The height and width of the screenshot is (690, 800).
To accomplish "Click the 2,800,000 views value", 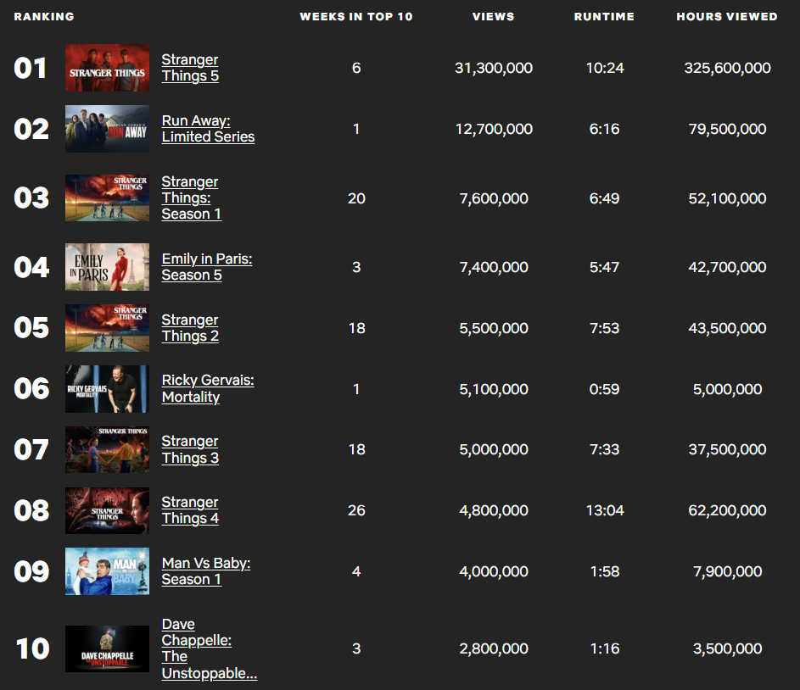I will pyautogui.click(x=494, y=648).
